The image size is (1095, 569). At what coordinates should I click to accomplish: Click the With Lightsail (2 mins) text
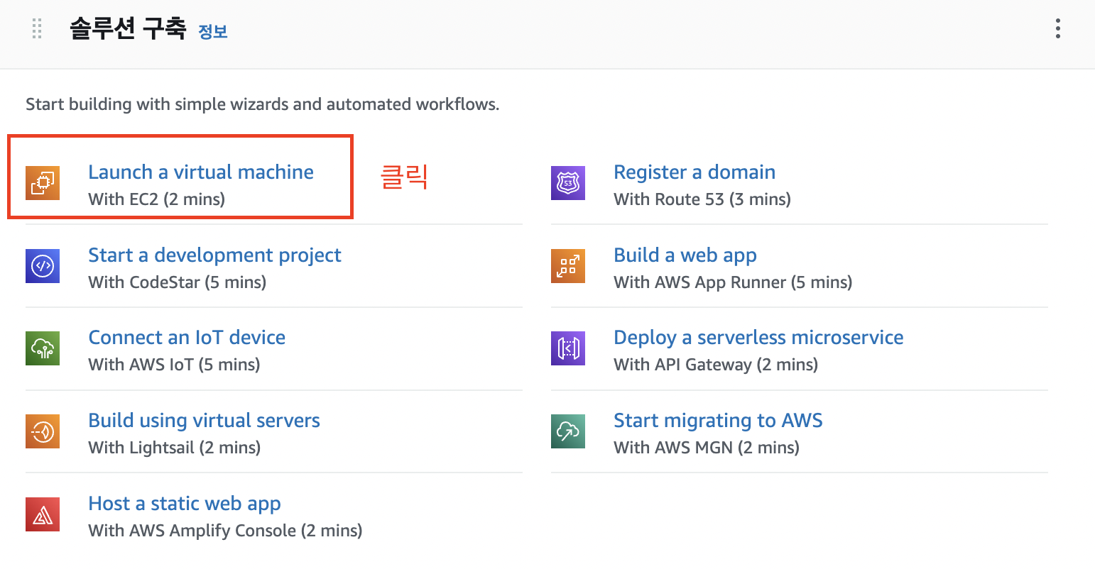coord(175,448)
